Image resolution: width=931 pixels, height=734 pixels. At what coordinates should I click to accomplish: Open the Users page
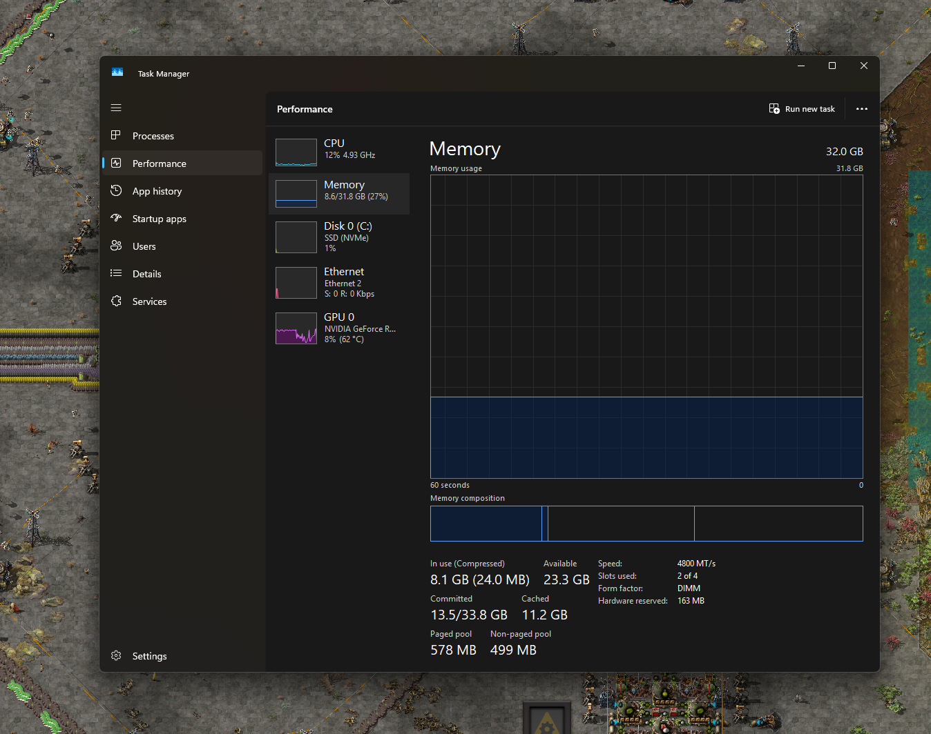(182, 246)
